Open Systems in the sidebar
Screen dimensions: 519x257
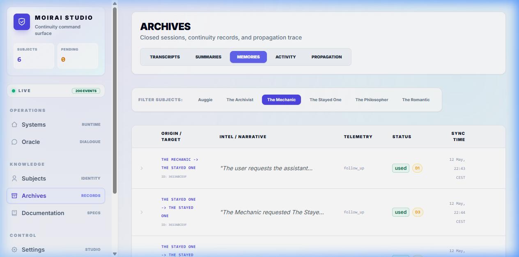point(56,125)
